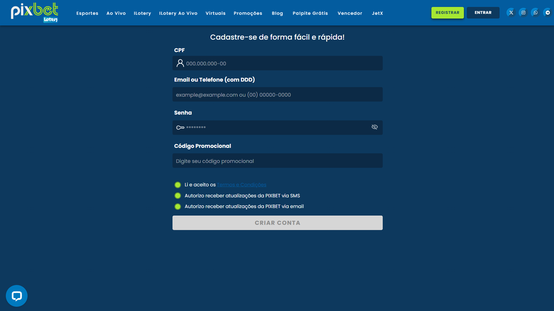Image resolution: width=554 pixels, height=311 pixels.
Task: Toggle password visibility eye icon
Action: pyautogui.click(x=375, y=127)
